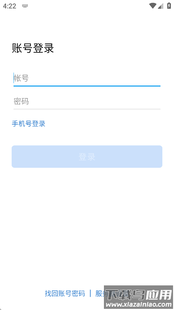
Task: Tap the cellular signal icon
Action: point(161,6)
